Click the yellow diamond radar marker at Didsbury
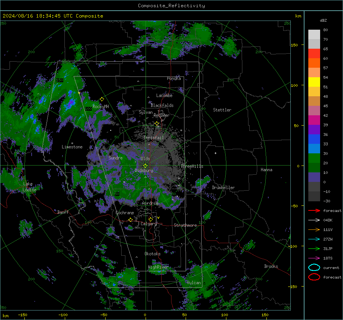 point(145,166)
